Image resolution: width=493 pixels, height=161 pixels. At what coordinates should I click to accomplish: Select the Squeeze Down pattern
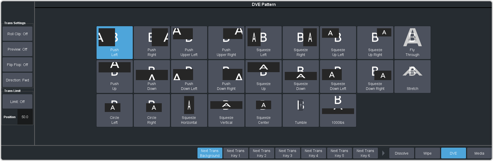click(301, 77)
